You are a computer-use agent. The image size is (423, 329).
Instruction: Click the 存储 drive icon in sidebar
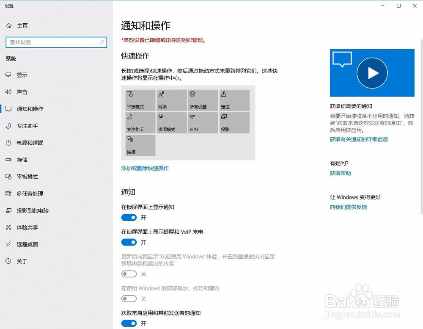[8, 160]
